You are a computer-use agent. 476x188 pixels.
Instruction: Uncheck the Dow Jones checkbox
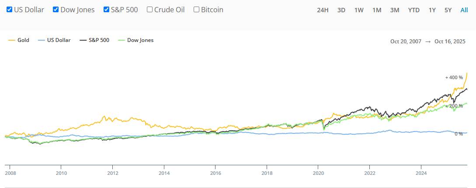click(56, 9)
